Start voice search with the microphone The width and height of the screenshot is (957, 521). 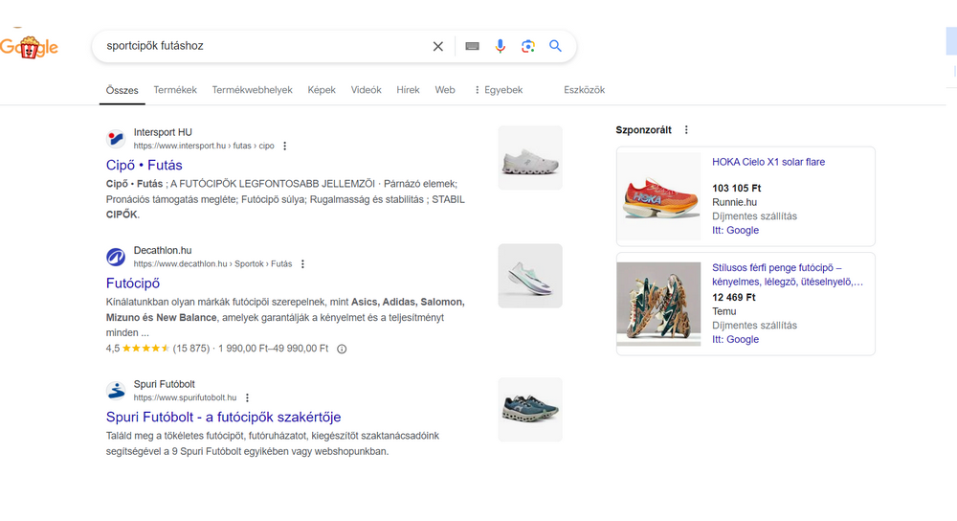coord(500,46)
